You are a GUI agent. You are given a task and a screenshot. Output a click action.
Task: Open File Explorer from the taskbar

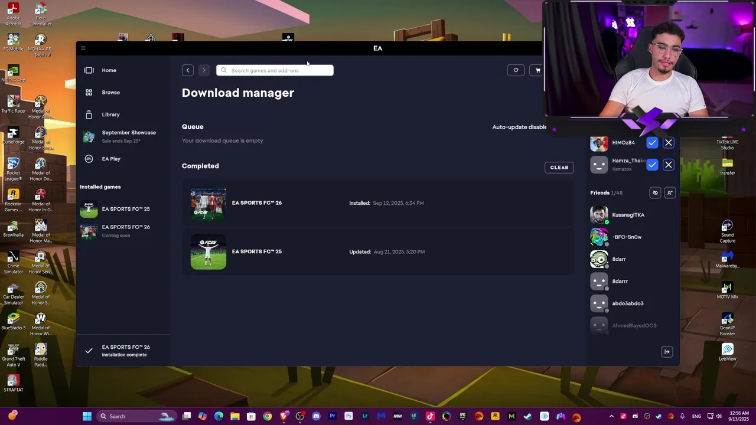[x=234, y=417]
